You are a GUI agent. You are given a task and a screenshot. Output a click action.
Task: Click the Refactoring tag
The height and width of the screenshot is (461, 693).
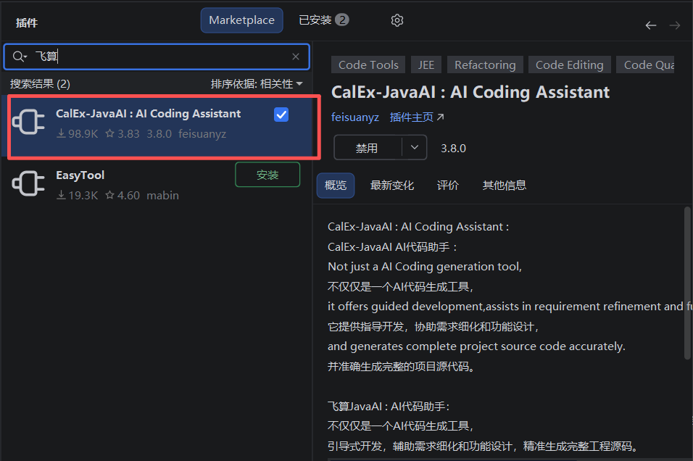[485, 65]
